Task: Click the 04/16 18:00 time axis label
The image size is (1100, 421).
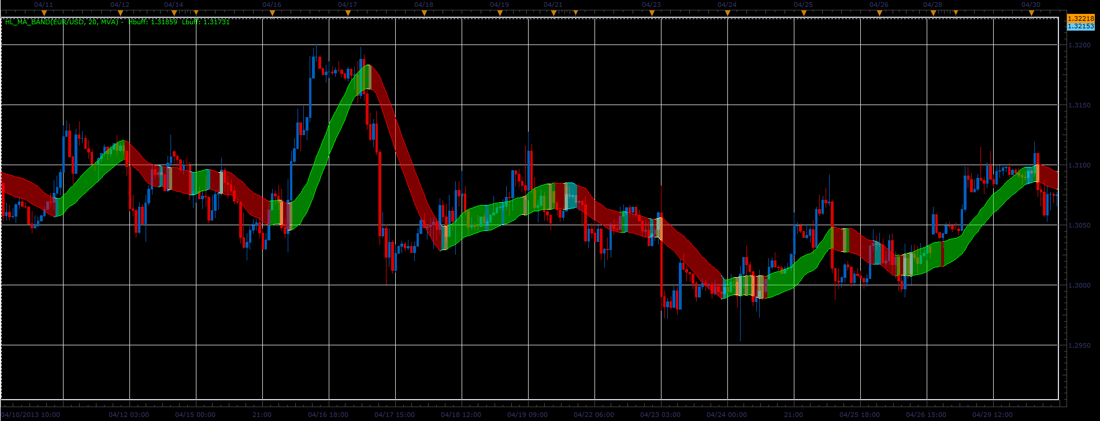Action: (328, 415)
